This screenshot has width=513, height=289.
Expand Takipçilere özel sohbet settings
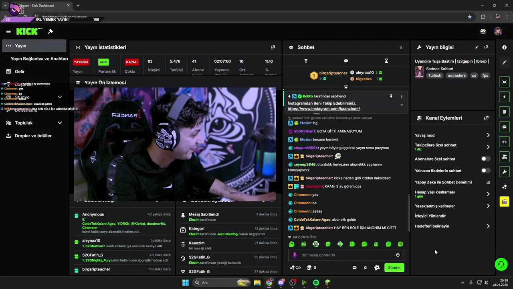pos(488,147)
